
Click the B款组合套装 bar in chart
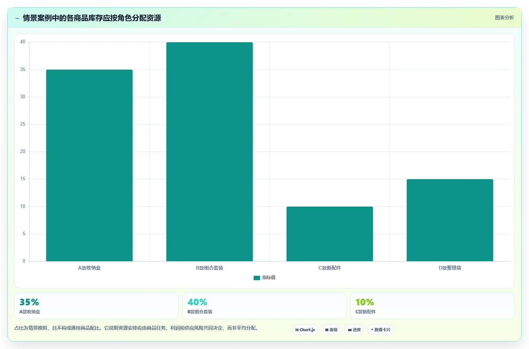tap(209, 152)
